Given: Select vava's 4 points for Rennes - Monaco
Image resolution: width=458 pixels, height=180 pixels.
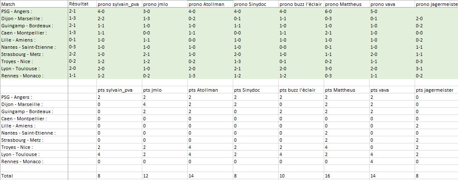Looking at the screenshot, I should (x=392, y=161).
